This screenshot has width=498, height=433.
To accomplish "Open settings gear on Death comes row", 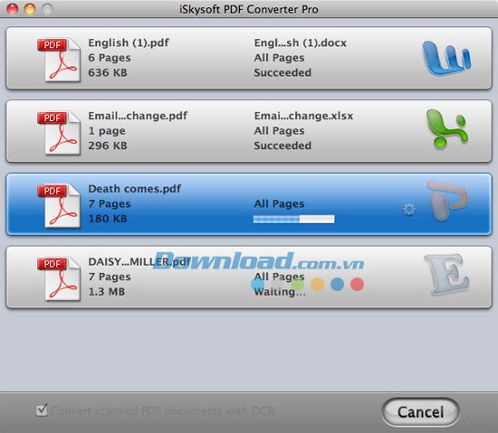I will [x=409, y=210].
